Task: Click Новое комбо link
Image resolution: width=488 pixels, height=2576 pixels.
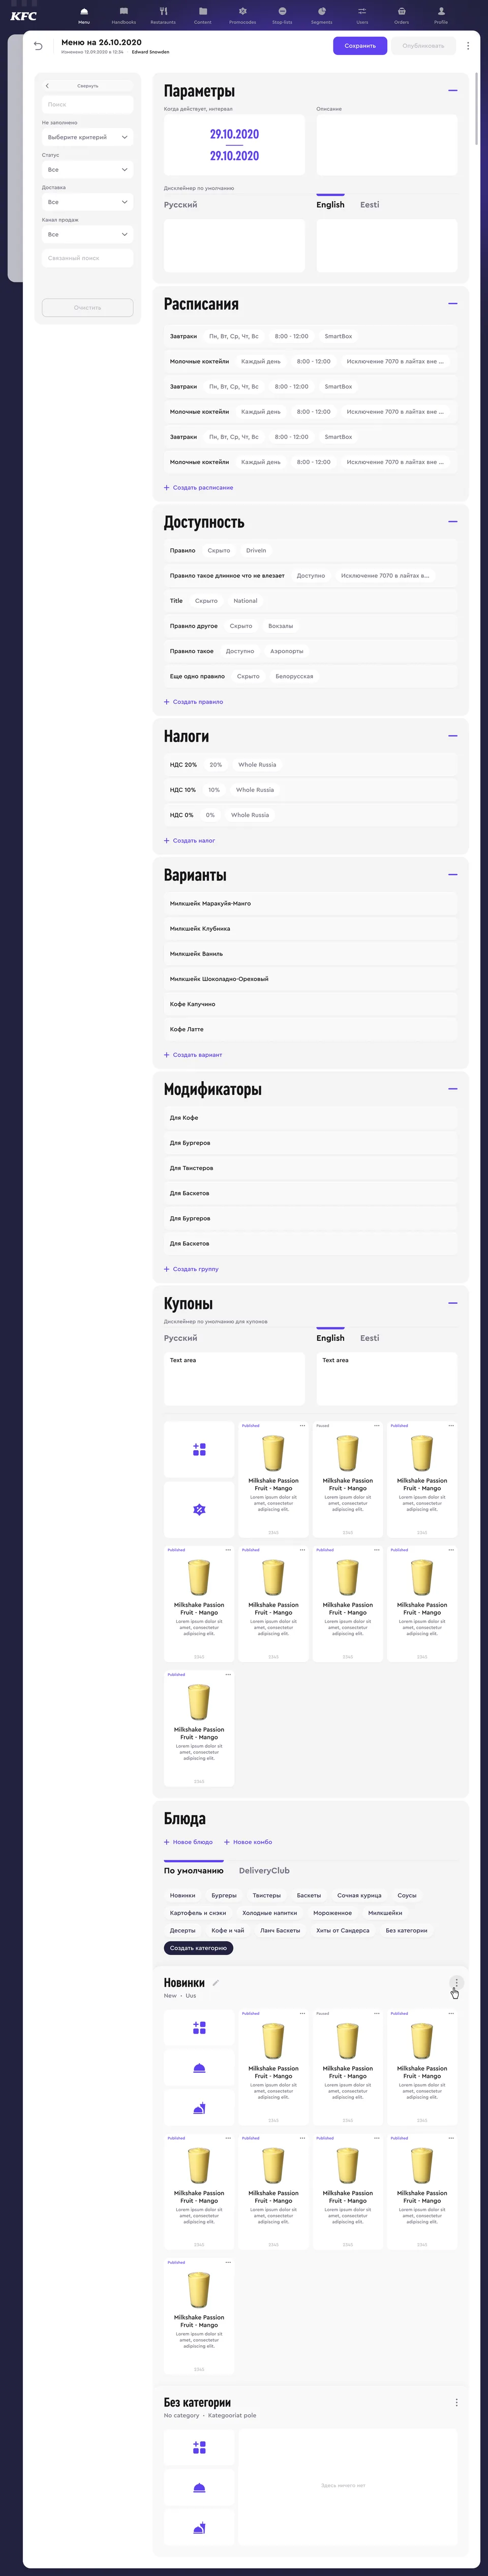Action: pyautogui.click(x=248, y=1842)
